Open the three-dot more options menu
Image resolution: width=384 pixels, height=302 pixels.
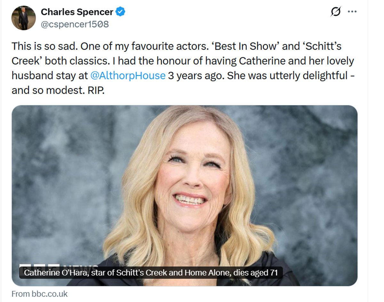pos(352,12)
